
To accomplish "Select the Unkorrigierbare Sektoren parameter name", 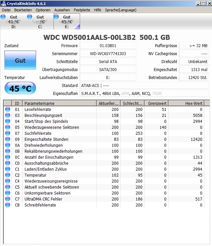I will (48, 193).
